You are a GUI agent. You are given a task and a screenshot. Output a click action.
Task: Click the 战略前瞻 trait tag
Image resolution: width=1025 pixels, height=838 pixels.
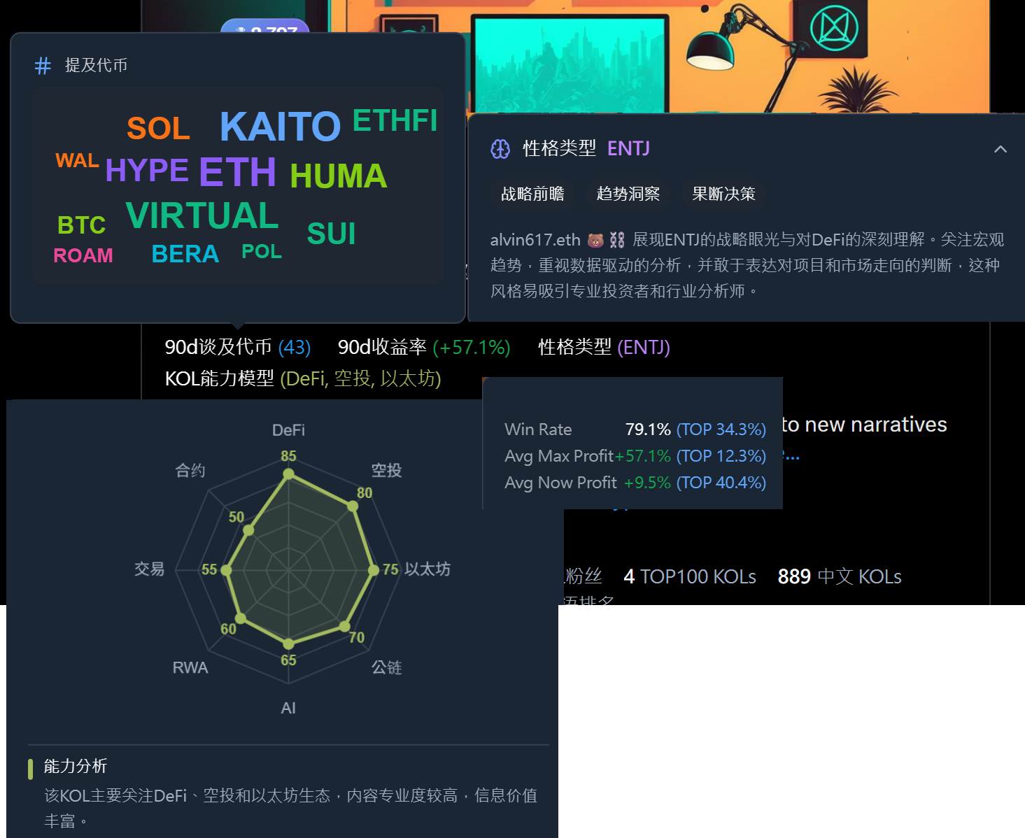[532, 194]
